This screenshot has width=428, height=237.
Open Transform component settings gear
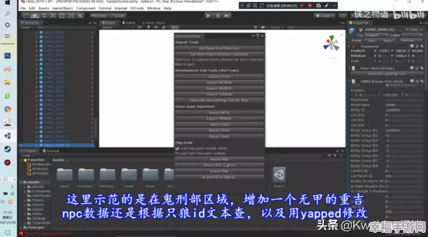point(422,46)
